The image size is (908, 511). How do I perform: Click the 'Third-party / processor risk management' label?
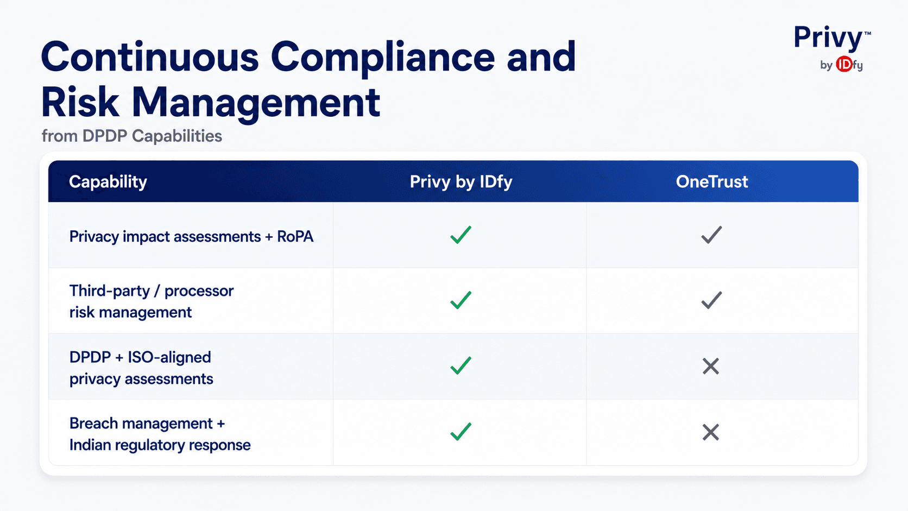152,301
